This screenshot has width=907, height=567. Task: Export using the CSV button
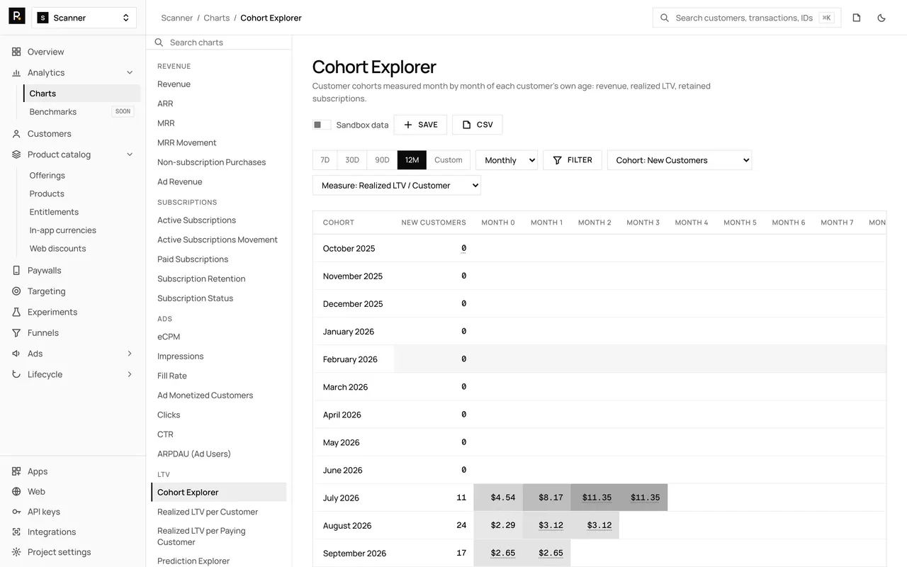coord(478,125)
